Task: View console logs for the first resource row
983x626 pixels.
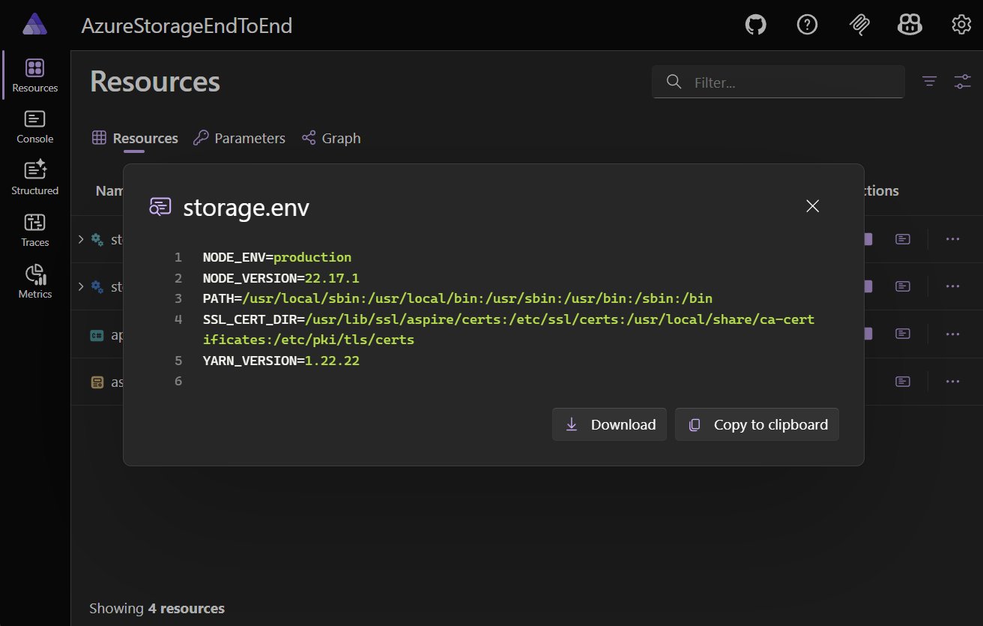Action: coord(902,238)
